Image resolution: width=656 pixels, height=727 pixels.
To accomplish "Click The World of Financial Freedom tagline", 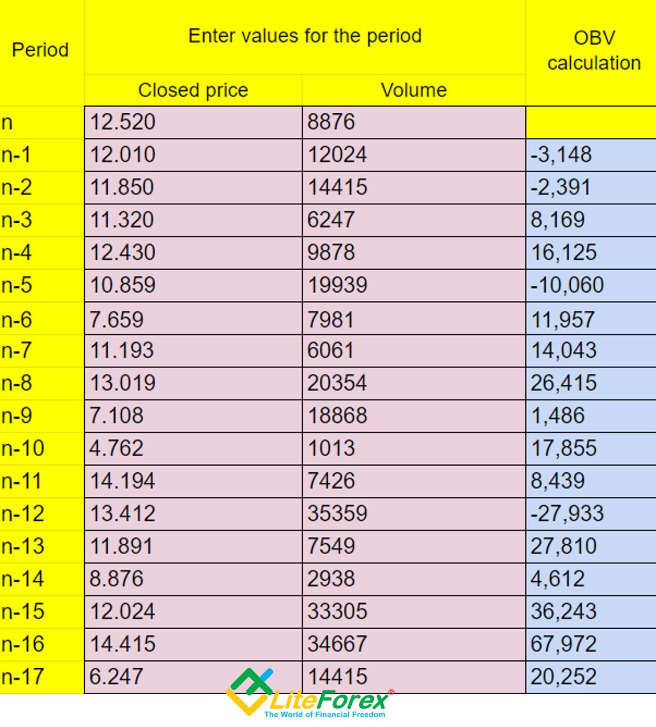I will click(325, 715).
